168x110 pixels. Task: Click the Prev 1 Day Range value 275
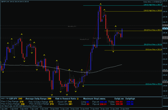click(22, 102)
